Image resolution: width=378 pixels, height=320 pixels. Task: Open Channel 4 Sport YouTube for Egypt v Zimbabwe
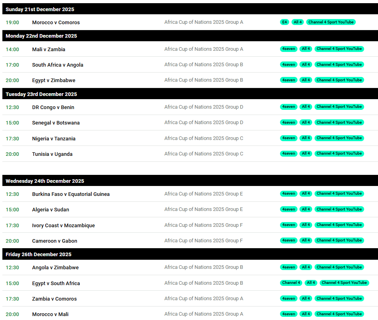(339, 80)
